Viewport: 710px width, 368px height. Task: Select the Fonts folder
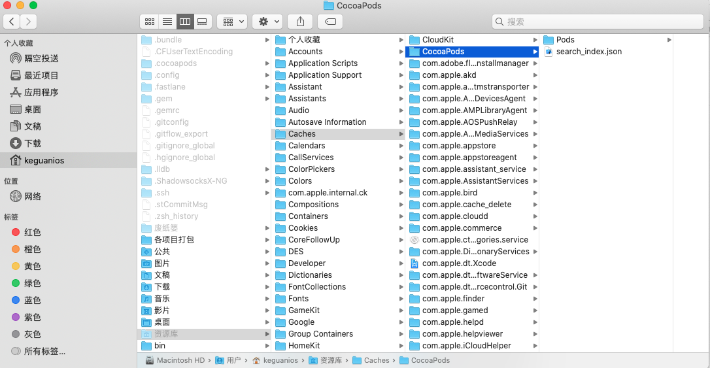[x=338, y=299]
